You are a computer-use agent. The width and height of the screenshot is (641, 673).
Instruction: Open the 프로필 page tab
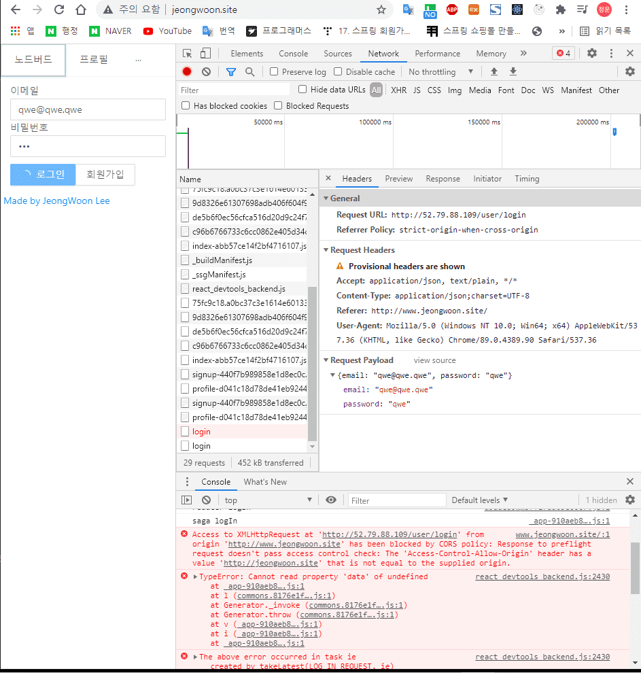(x=94, y=59)
